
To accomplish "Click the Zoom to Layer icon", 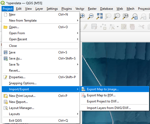I will 117,16.
